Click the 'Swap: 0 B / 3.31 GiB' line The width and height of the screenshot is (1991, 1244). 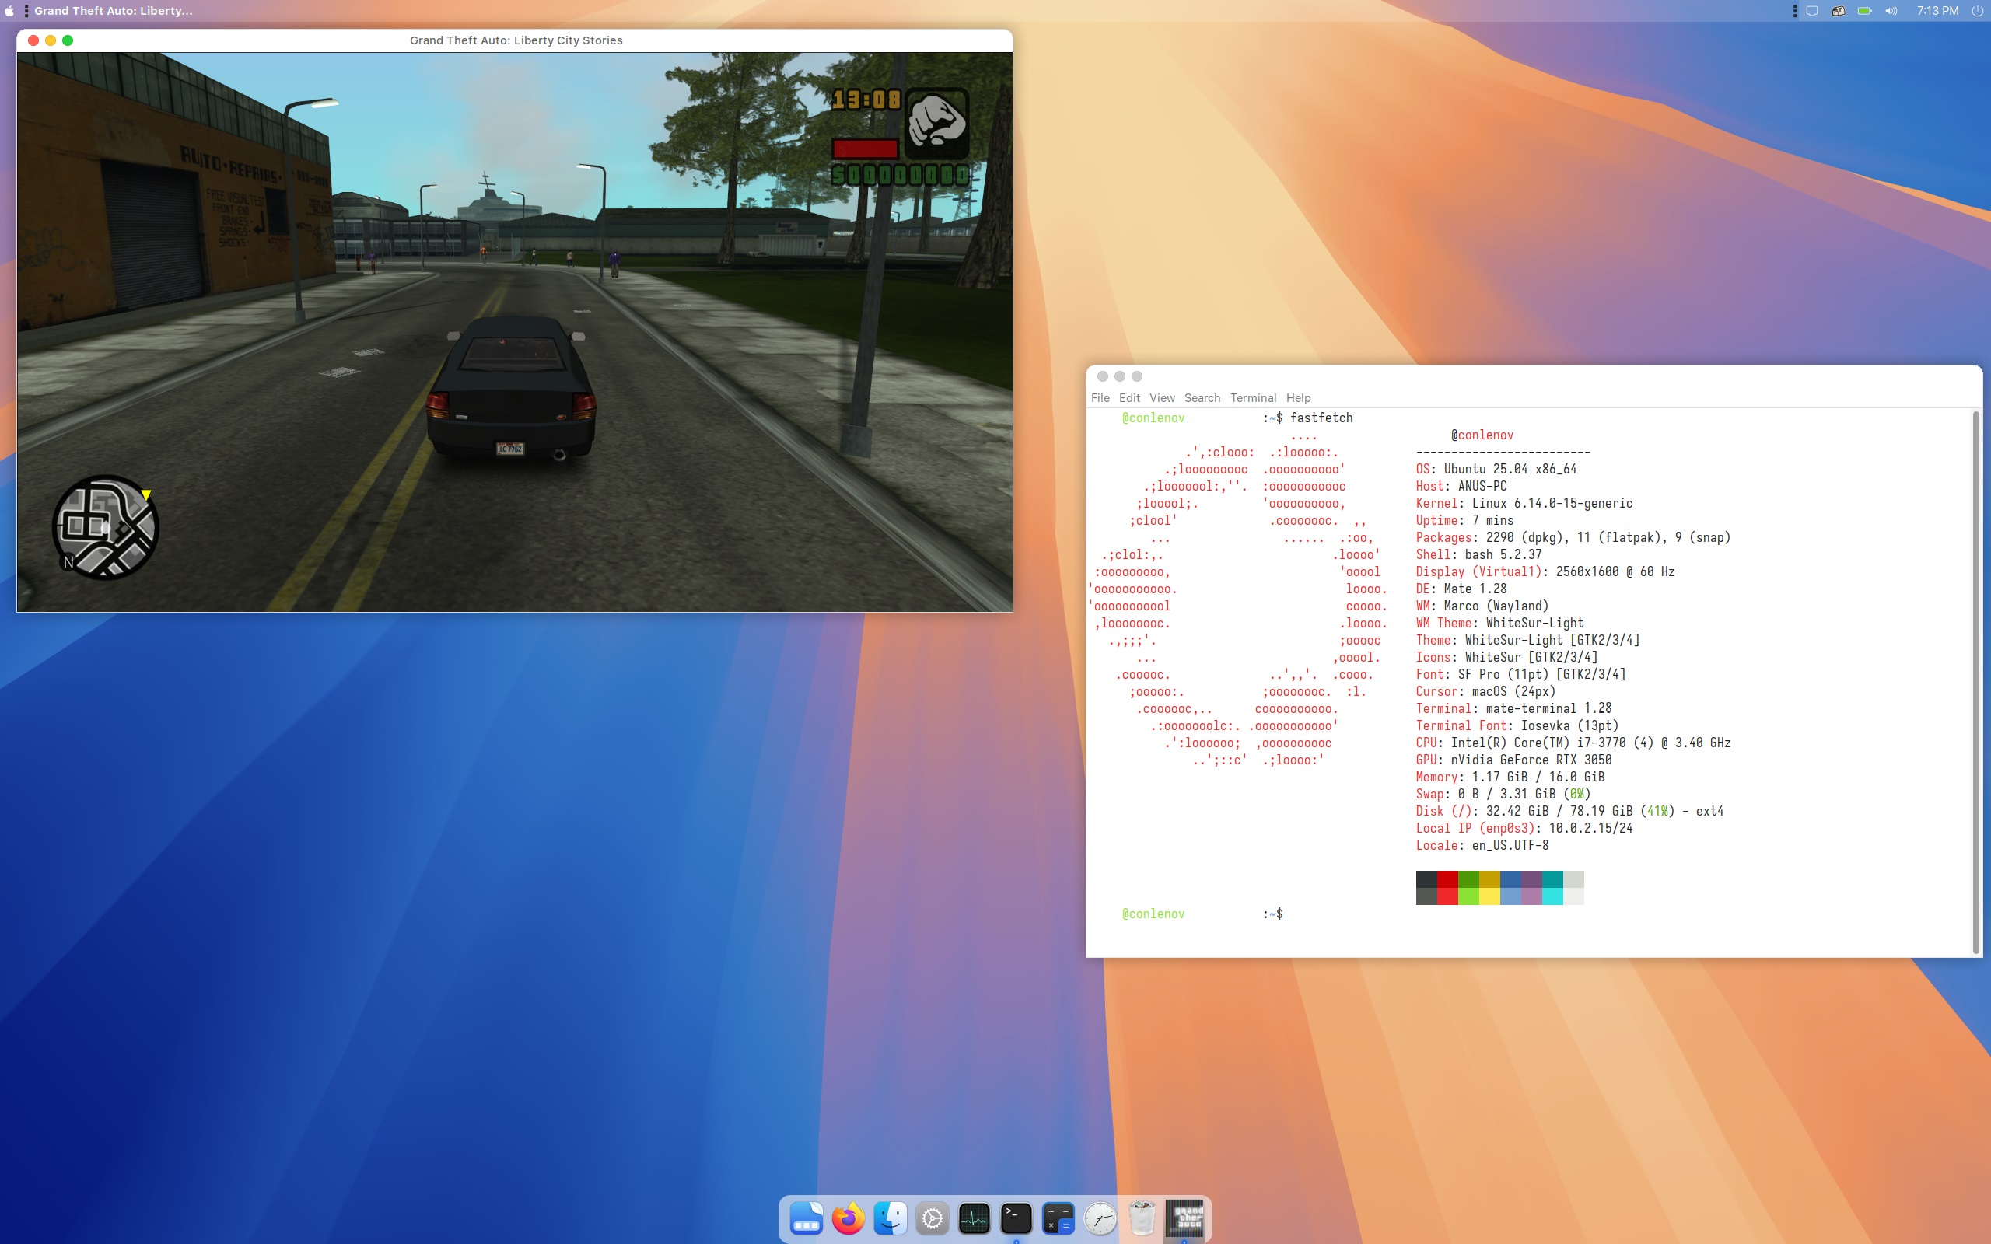point(1503,794)
